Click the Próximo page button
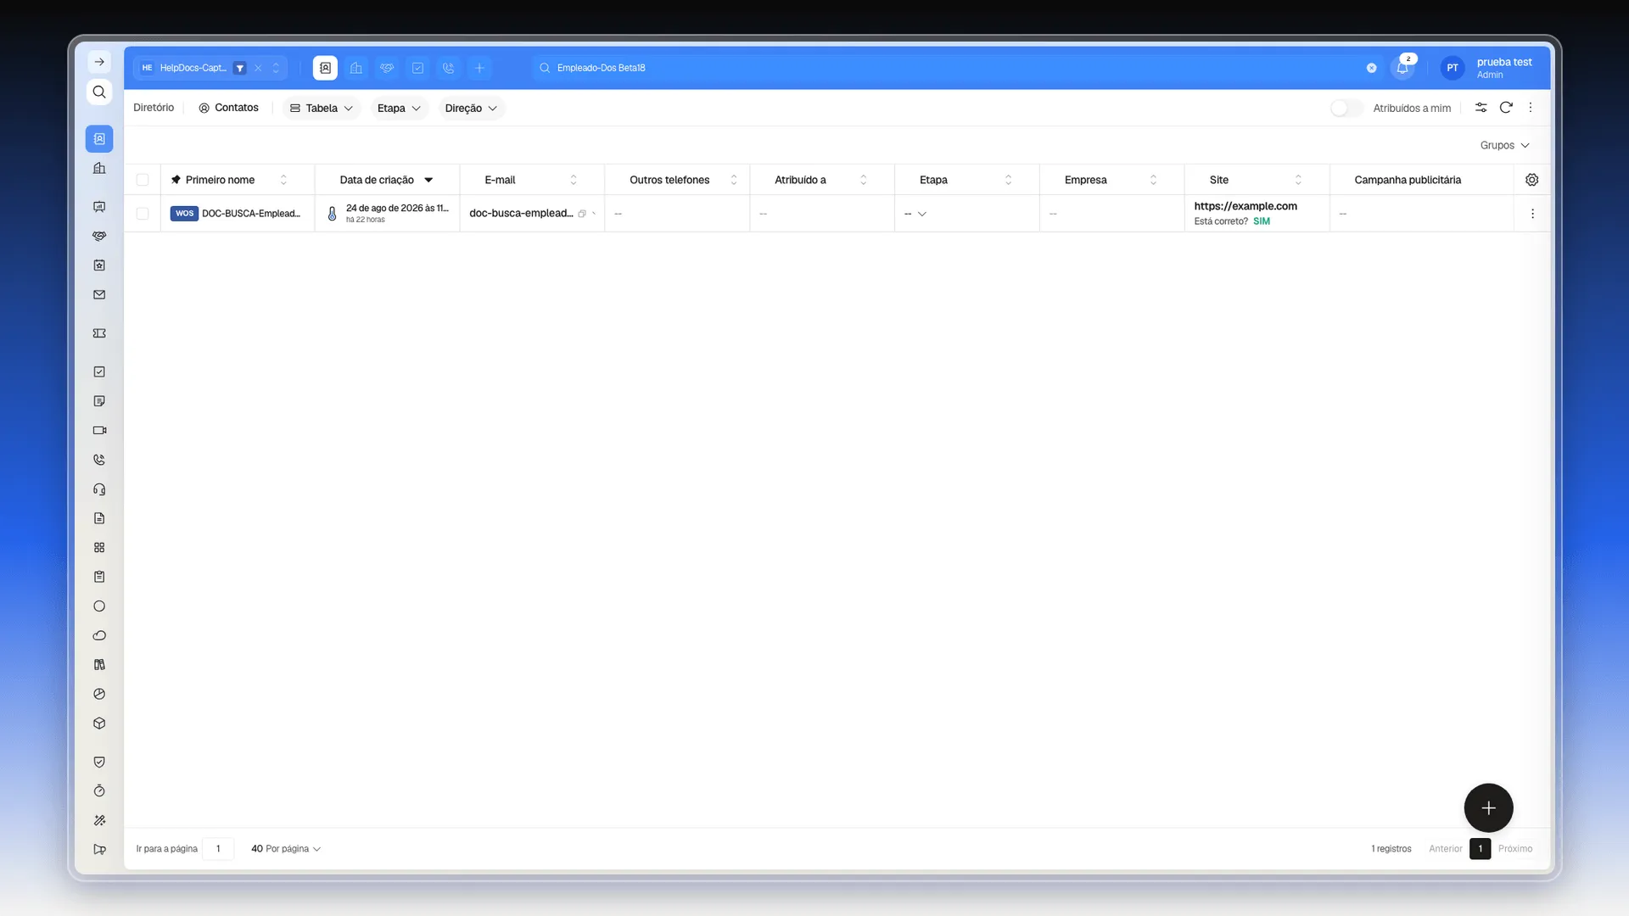 pos(1514,848)
